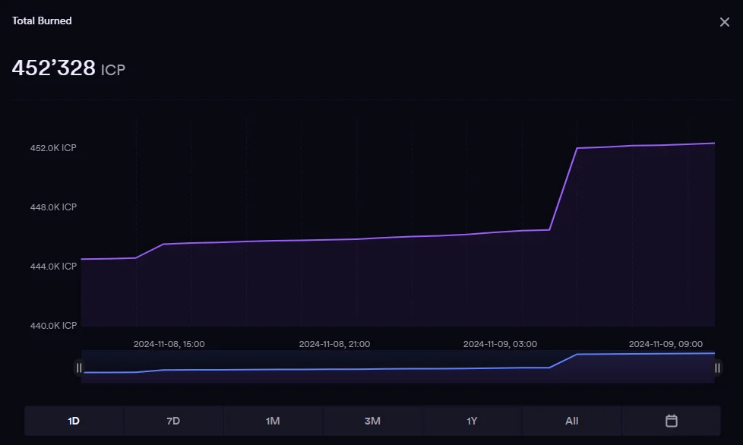Viewport: 743px width, 445px height.
Task: Click the left range slider handle
Action: 79,368
